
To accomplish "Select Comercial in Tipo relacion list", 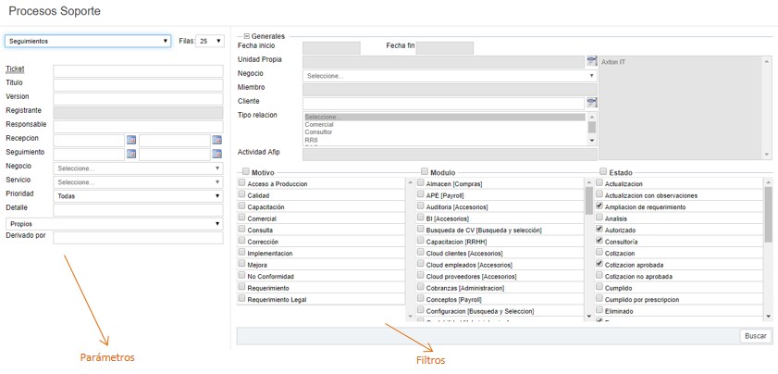I will point(319,124).
